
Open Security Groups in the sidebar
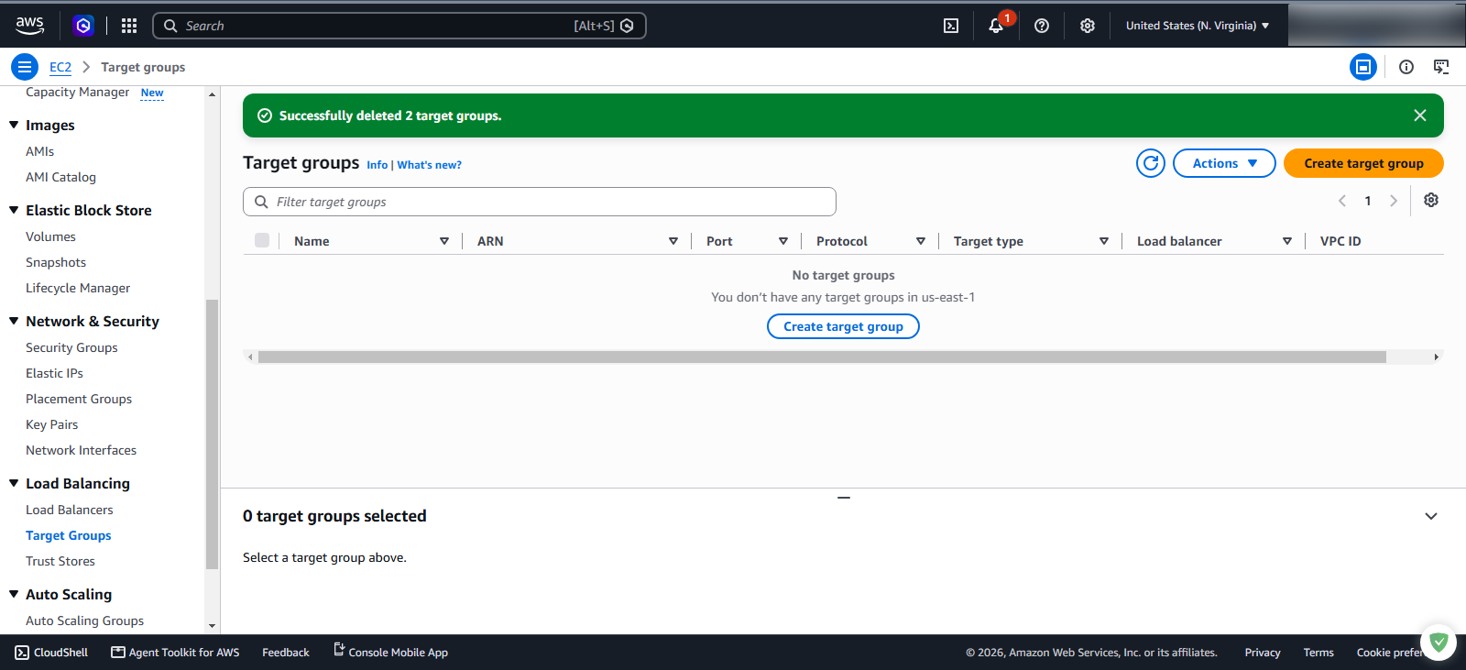pos(71,347)
